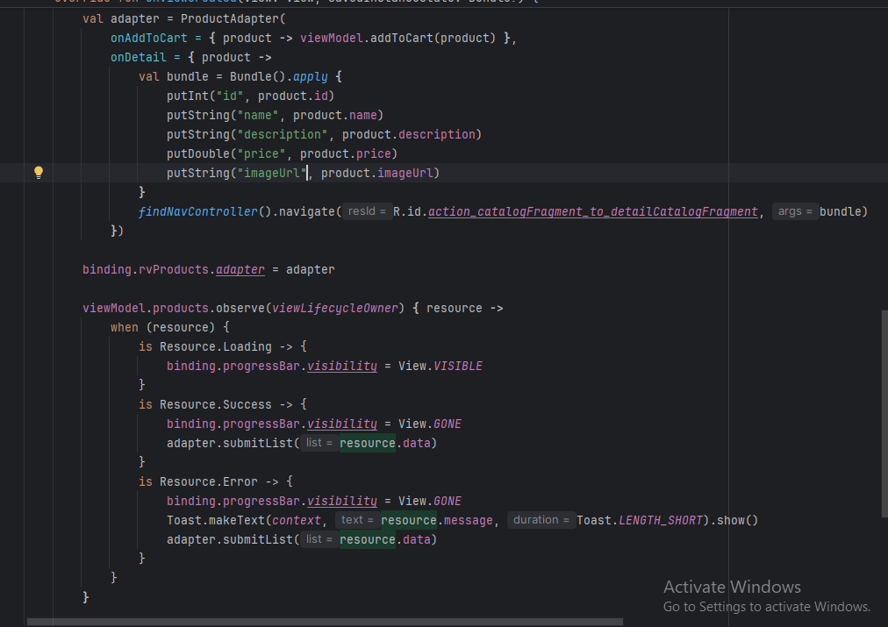Click the 'resId =' inlay hint

pos(367,211)
